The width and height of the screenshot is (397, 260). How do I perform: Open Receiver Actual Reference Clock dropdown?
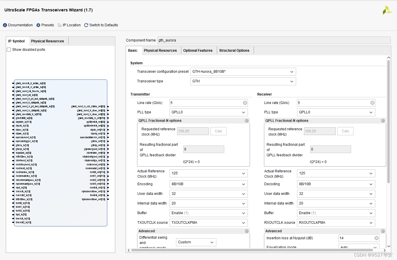[336, 173]
